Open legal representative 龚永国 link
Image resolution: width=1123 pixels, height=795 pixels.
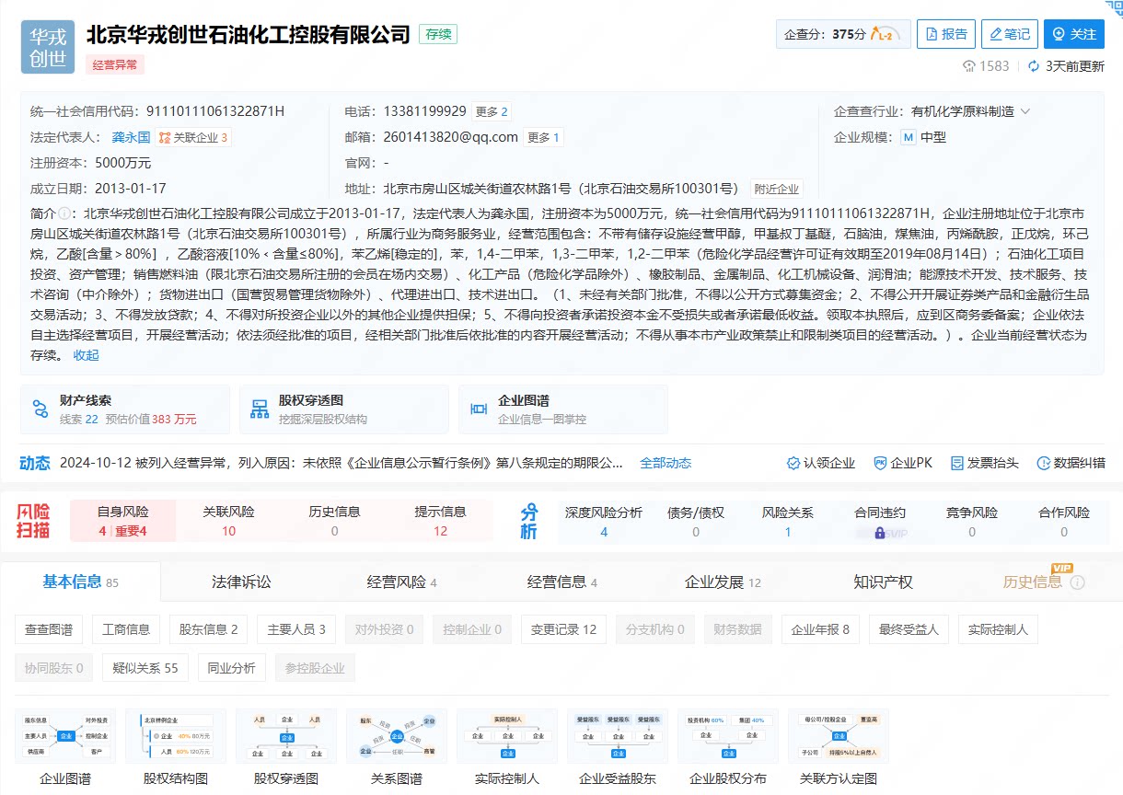[131, 137]
